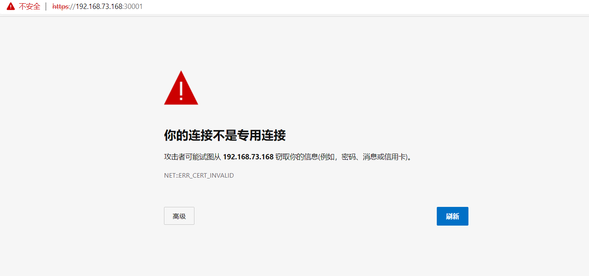Click bold 192.168.73.168 in warning message
Image resolution: width=589 pixels, height=276 pixels.
248,157
